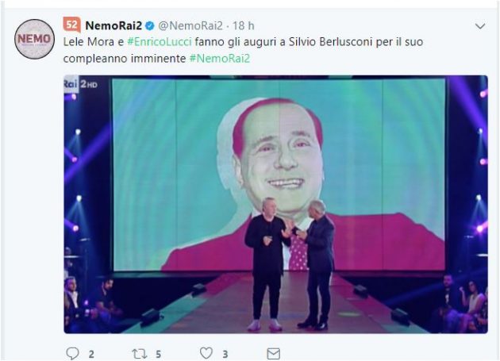Reply to the tweet via speech bubble icon

[x=73, y=353]
